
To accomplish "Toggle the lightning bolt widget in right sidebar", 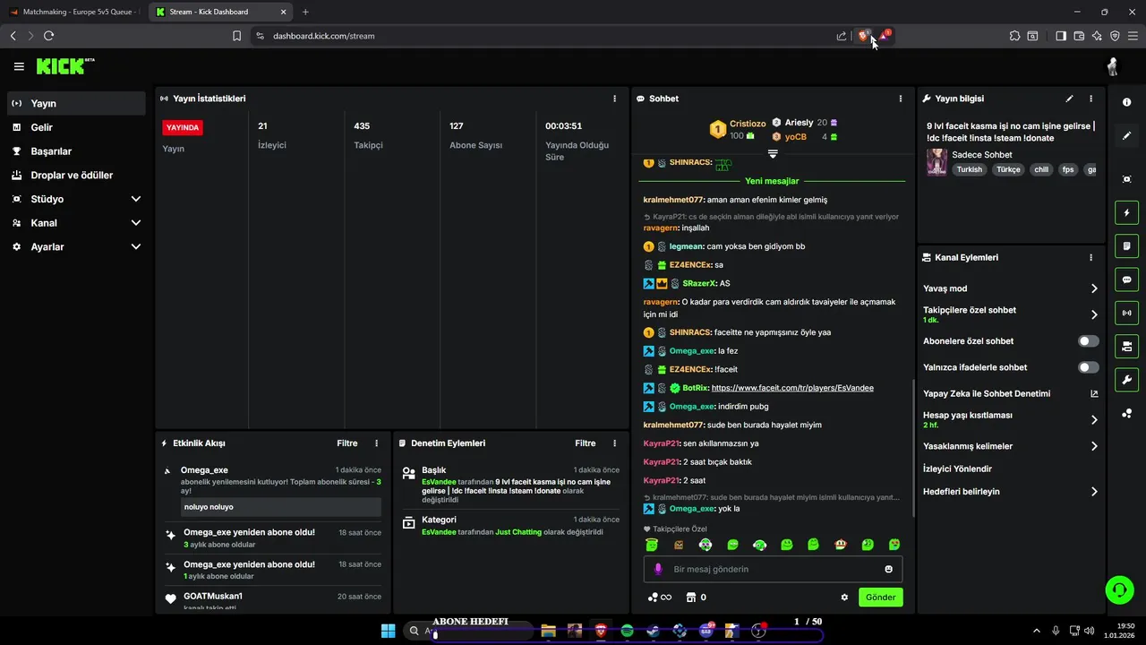I will point(1127,213).
